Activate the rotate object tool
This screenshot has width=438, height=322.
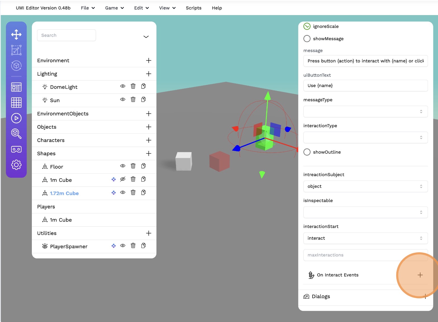pos(16,66)
